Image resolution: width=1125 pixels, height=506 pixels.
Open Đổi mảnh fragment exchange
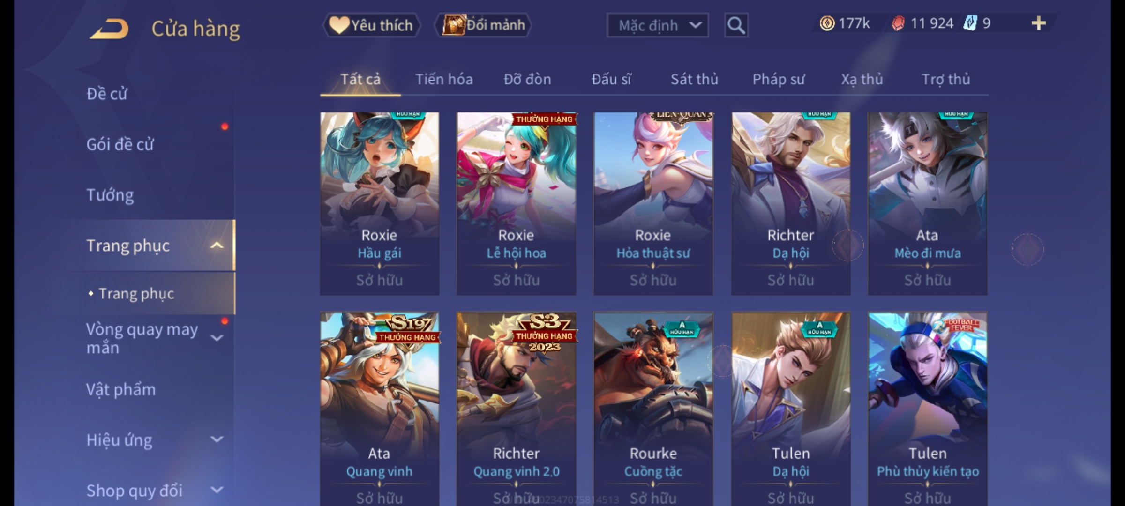[x=483, y=25]
